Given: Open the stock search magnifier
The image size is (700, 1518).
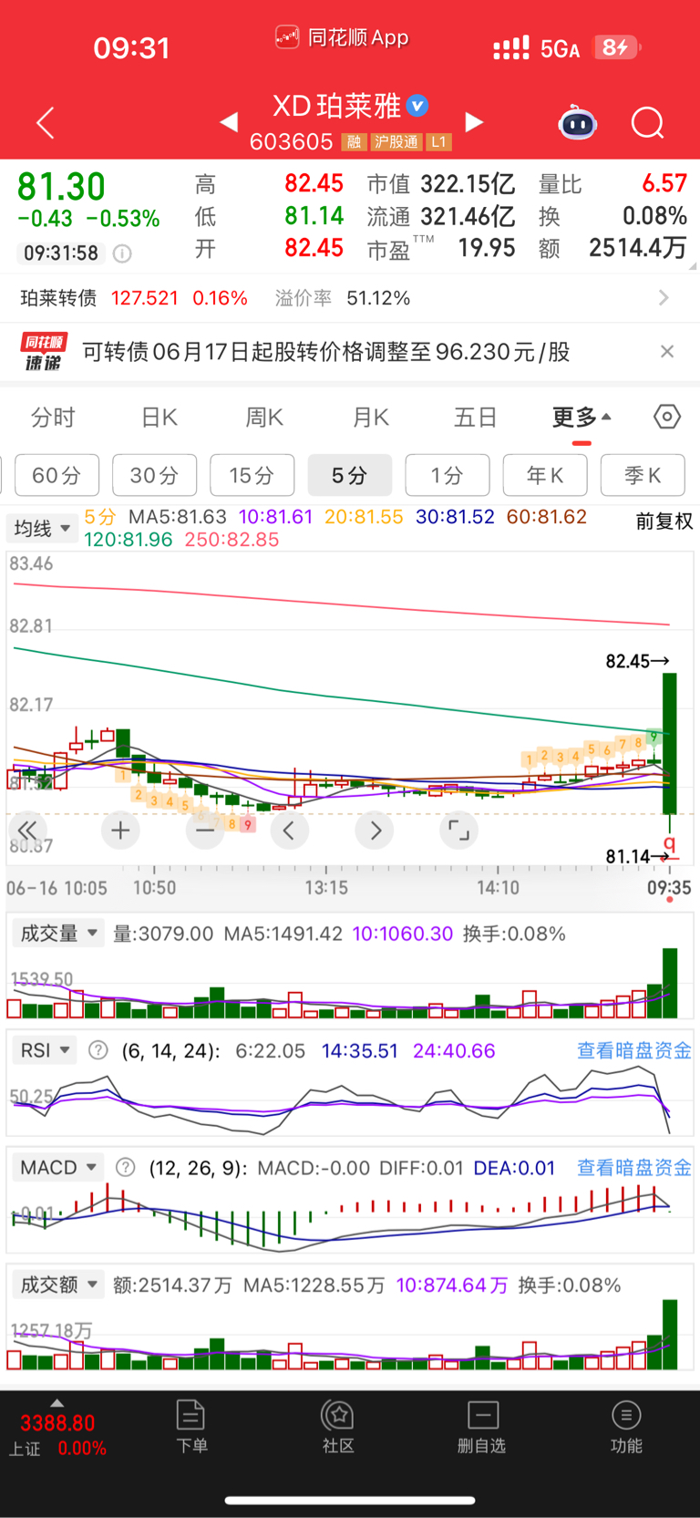Looking at the screenshot, I should click(x=648, y=122).
